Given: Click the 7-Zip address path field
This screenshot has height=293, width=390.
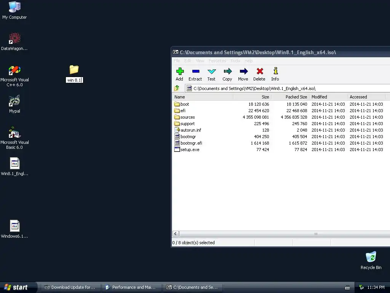Looking at the screenshot, I should point(288,89).
